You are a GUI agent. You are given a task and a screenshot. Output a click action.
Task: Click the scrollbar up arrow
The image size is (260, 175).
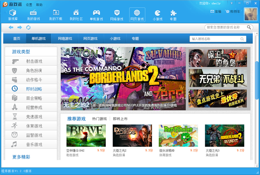257,34
